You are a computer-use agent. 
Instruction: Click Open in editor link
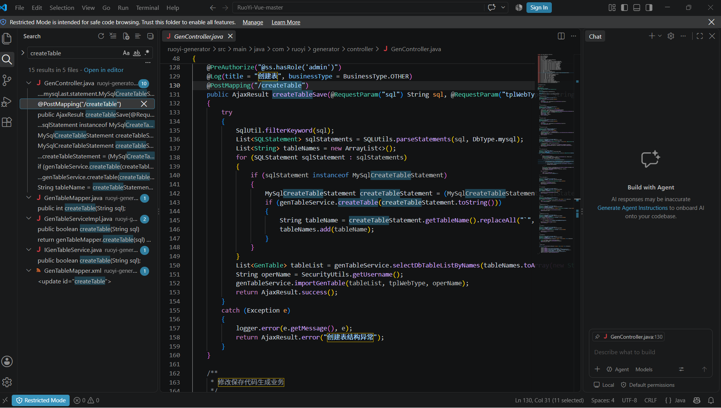click(104, 70)
